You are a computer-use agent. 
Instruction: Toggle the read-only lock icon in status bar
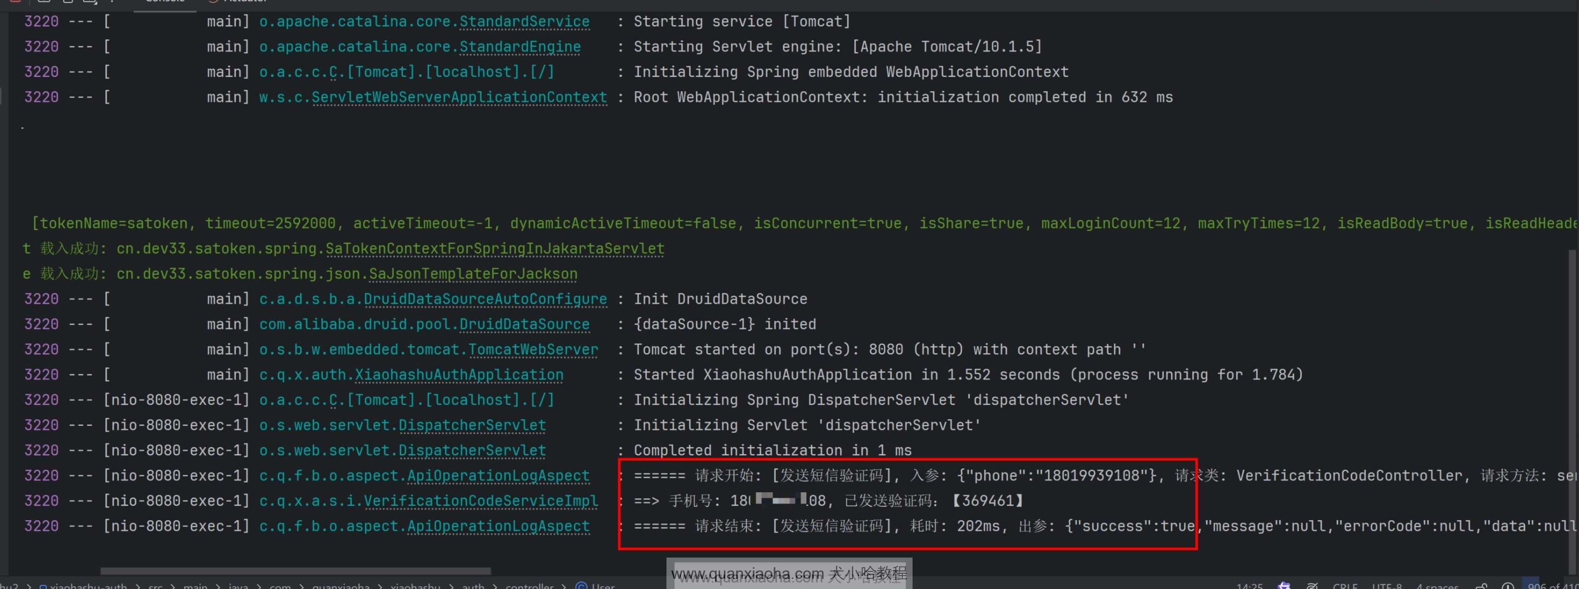pos(1482,585)
